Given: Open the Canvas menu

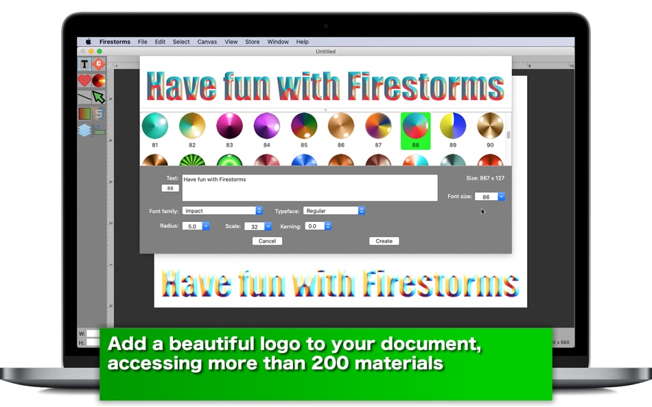Looking at the screenshot, I should (207, 42).
